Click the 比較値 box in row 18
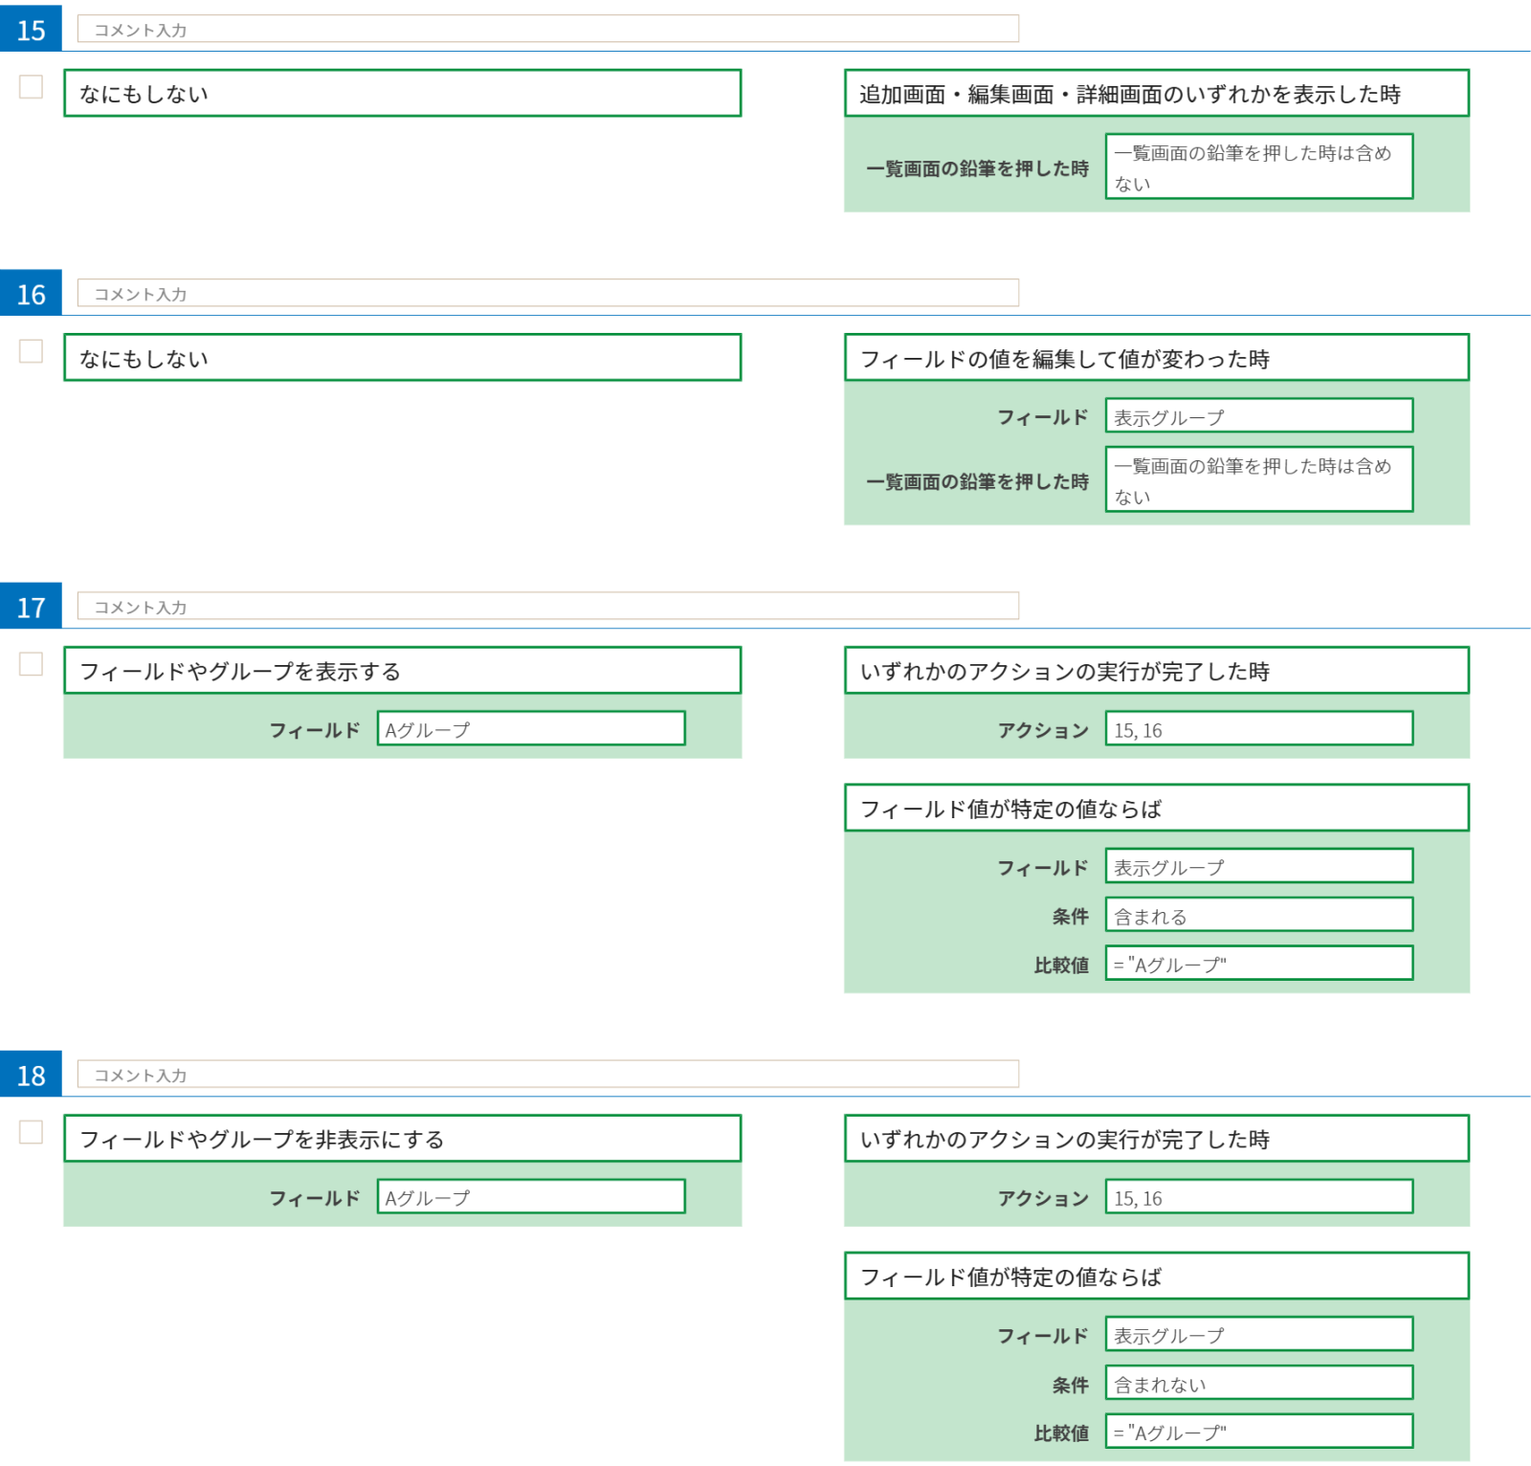 (1258, 1432)
